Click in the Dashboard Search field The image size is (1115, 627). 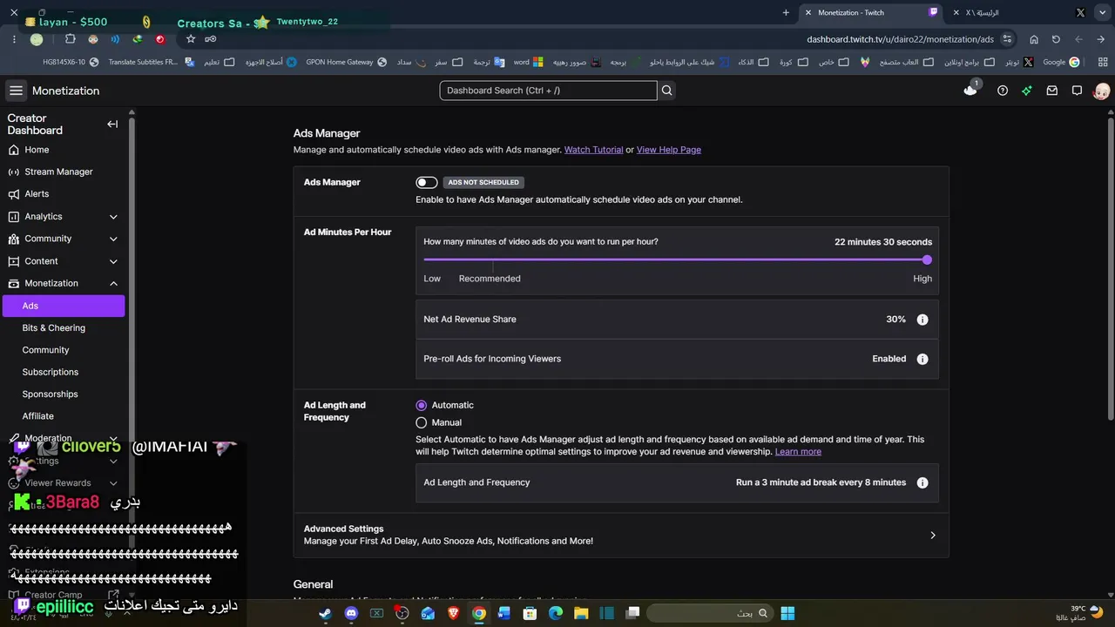[548, 91]
